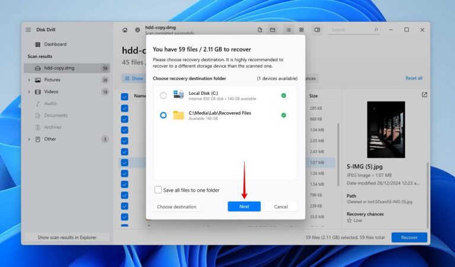Enable Save all files to one folder

coord(158,190)
